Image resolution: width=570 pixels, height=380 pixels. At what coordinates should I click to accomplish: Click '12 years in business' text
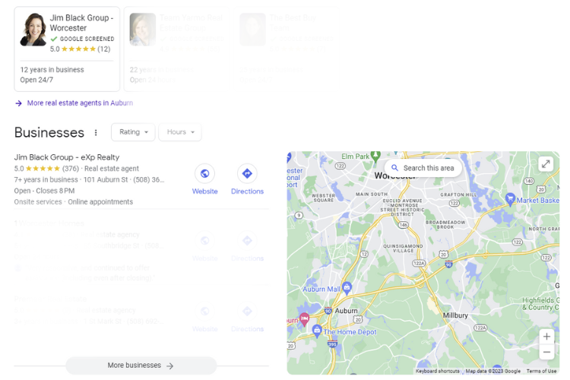52,70
